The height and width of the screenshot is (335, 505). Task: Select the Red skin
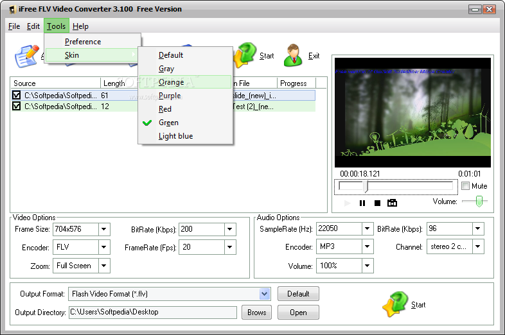point(185,109)
